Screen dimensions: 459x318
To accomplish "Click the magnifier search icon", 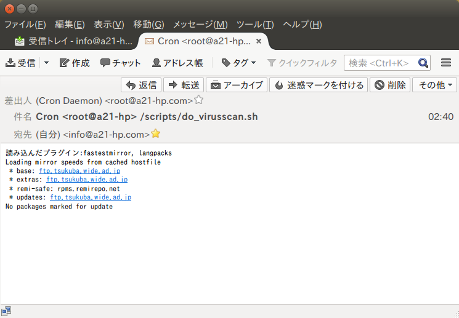I will (423, 63).
